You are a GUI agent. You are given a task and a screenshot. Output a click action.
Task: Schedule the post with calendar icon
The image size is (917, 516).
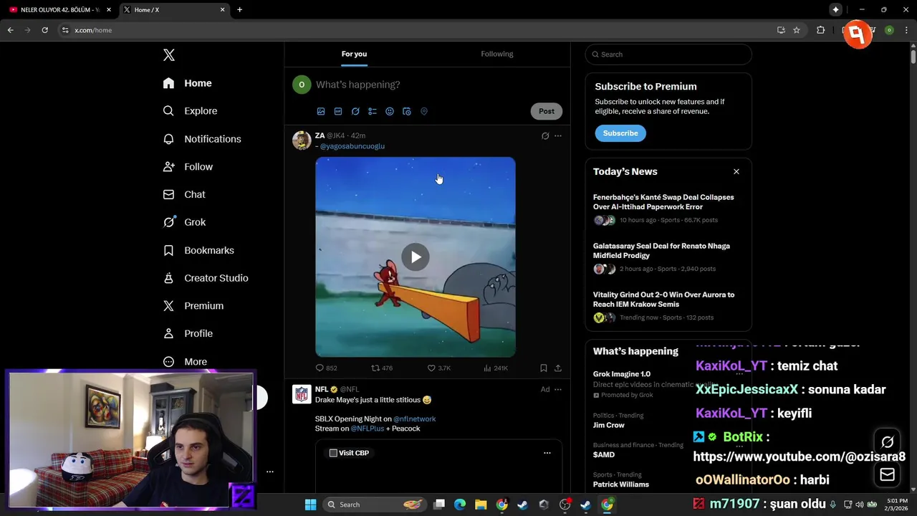tap(407, 112)
